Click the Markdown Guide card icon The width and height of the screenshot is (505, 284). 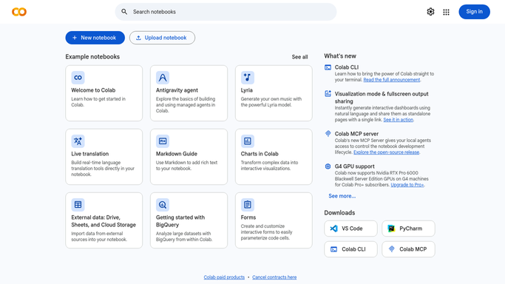163,141
